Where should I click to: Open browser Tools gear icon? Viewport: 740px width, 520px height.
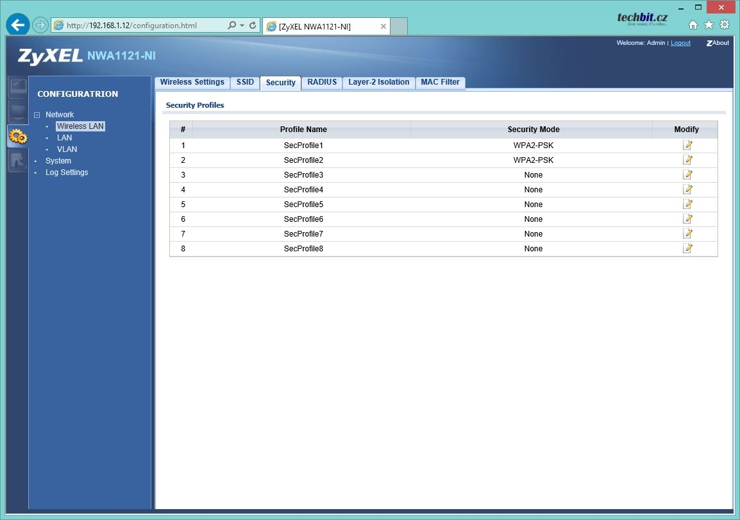(x=725, y=25)
